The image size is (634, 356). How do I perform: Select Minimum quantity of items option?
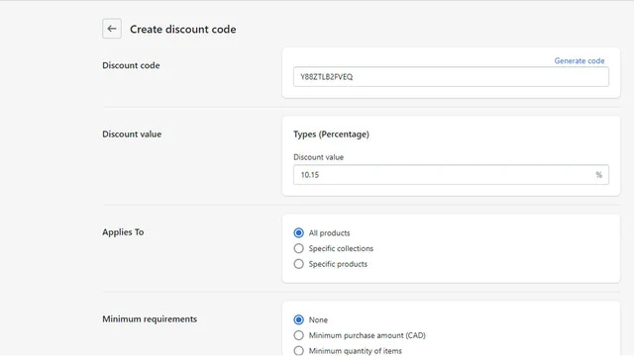click(298, 351)
